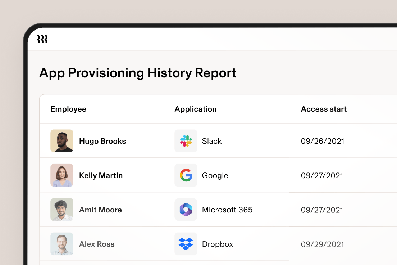Sort by the Employee column header
The image size is (397, 265).
pos(68,109)
